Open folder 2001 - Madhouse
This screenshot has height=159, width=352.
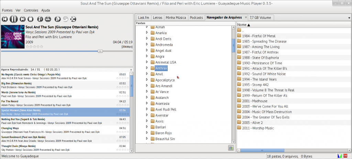[255, 101]
